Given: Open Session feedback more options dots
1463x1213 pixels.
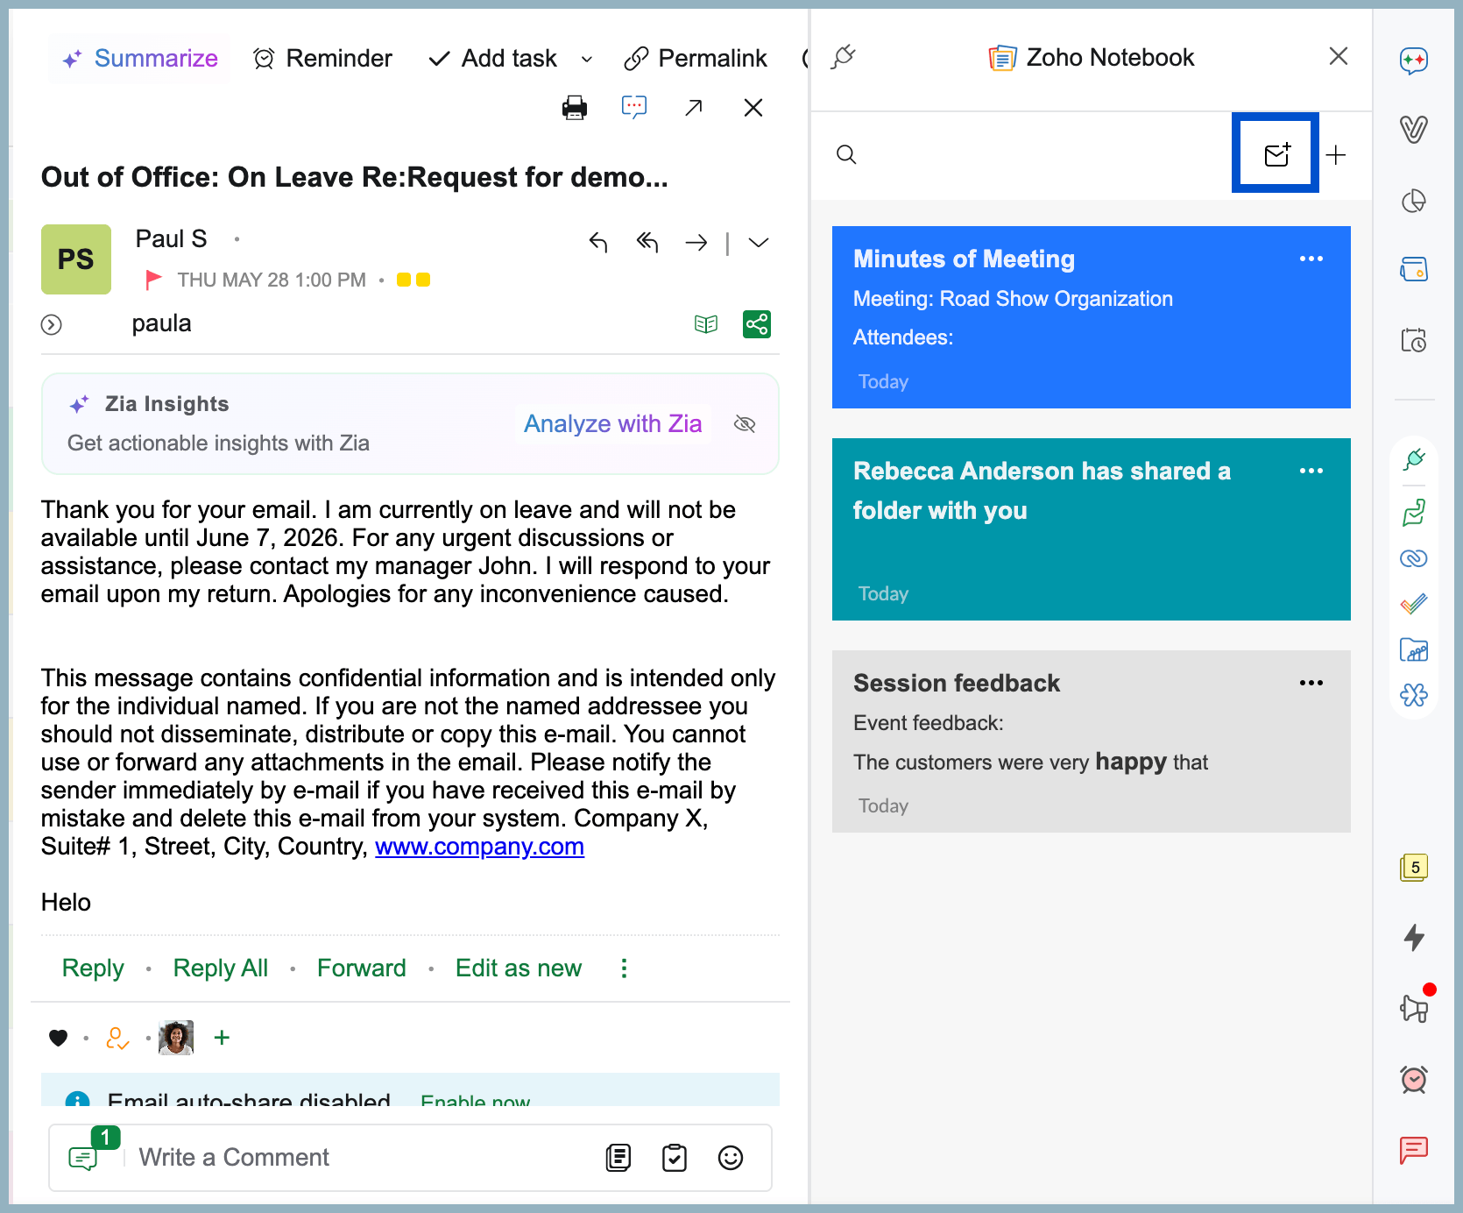Looking at the screenshot, I should 1311,683.
